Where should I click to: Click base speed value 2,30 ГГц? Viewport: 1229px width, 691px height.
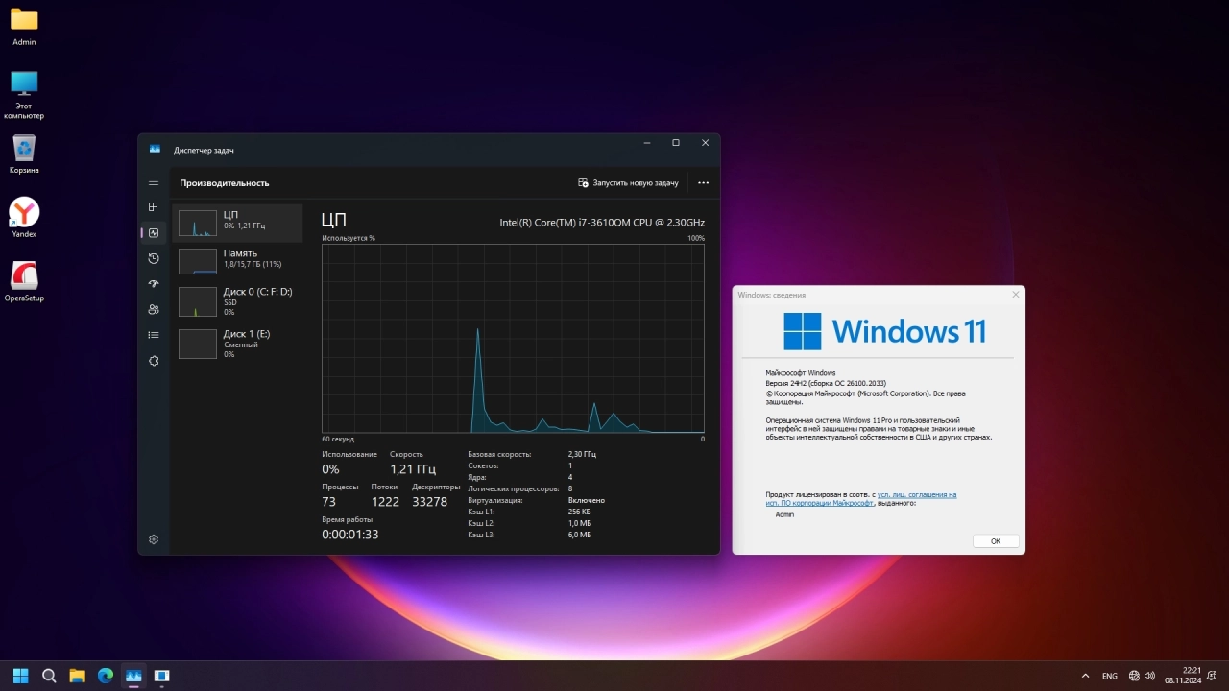click(x=582, y=454)
